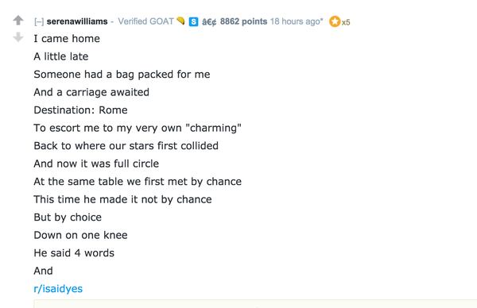
Task: Open the serenawilliams user profile
Action: 77,21
